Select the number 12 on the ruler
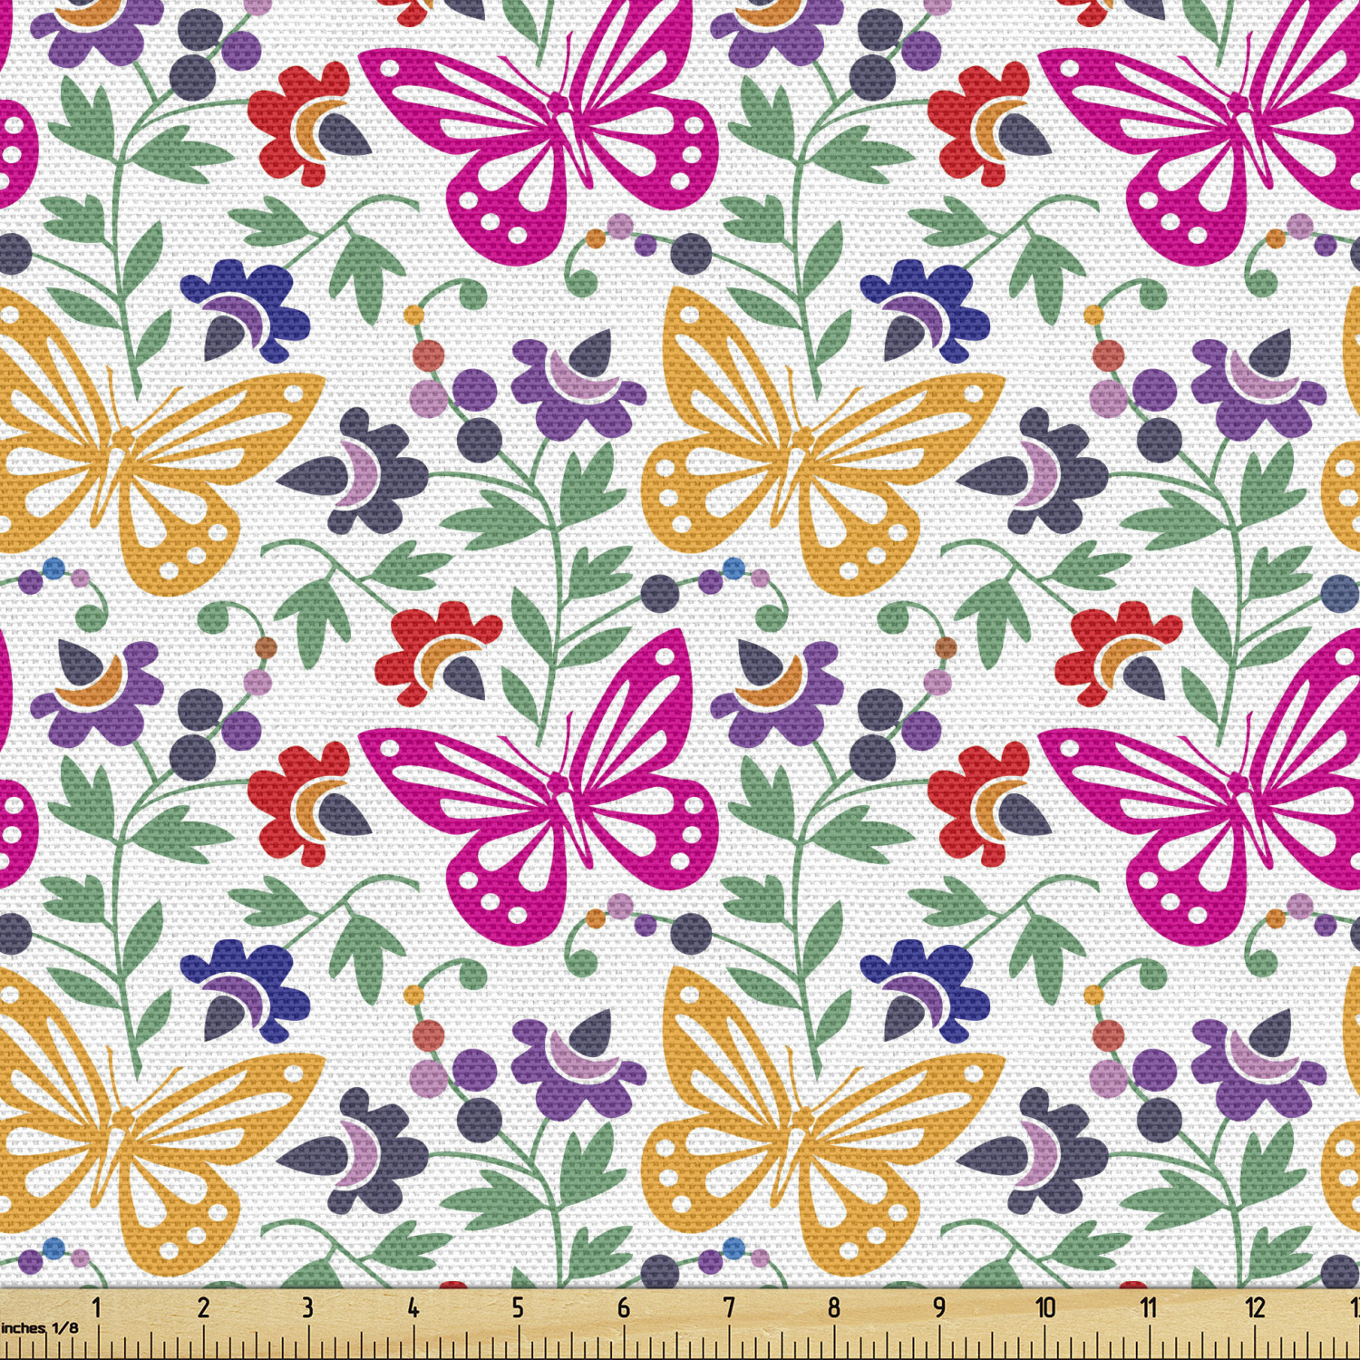 1256,1307
